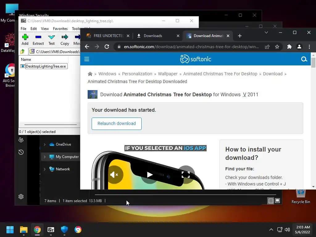This screenshot has height=237, width=316.
Task: Expand Network in File Explorer tree
Action: click(x=44, y=169)
